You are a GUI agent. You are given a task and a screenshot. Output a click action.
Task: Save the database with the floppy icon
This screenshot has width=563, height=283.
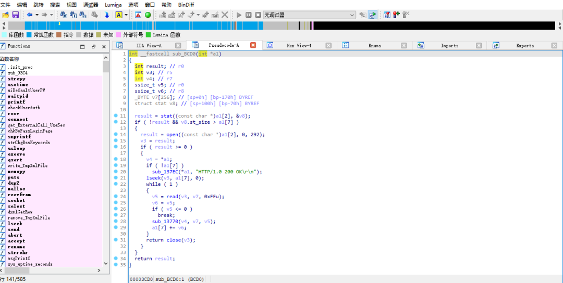point(16,15)
